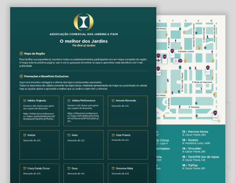Image resolution: width=236 pixels, height=183 pixels.
Task: Click the discount text in Asics card
Action: click(x=76, y=140)
